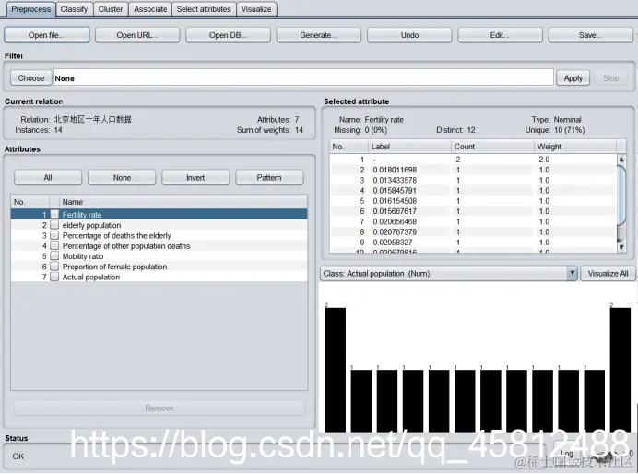Viewport: 638px width, 474px height.
Task: Click the Label column header
Action: (x=409, y=147)
